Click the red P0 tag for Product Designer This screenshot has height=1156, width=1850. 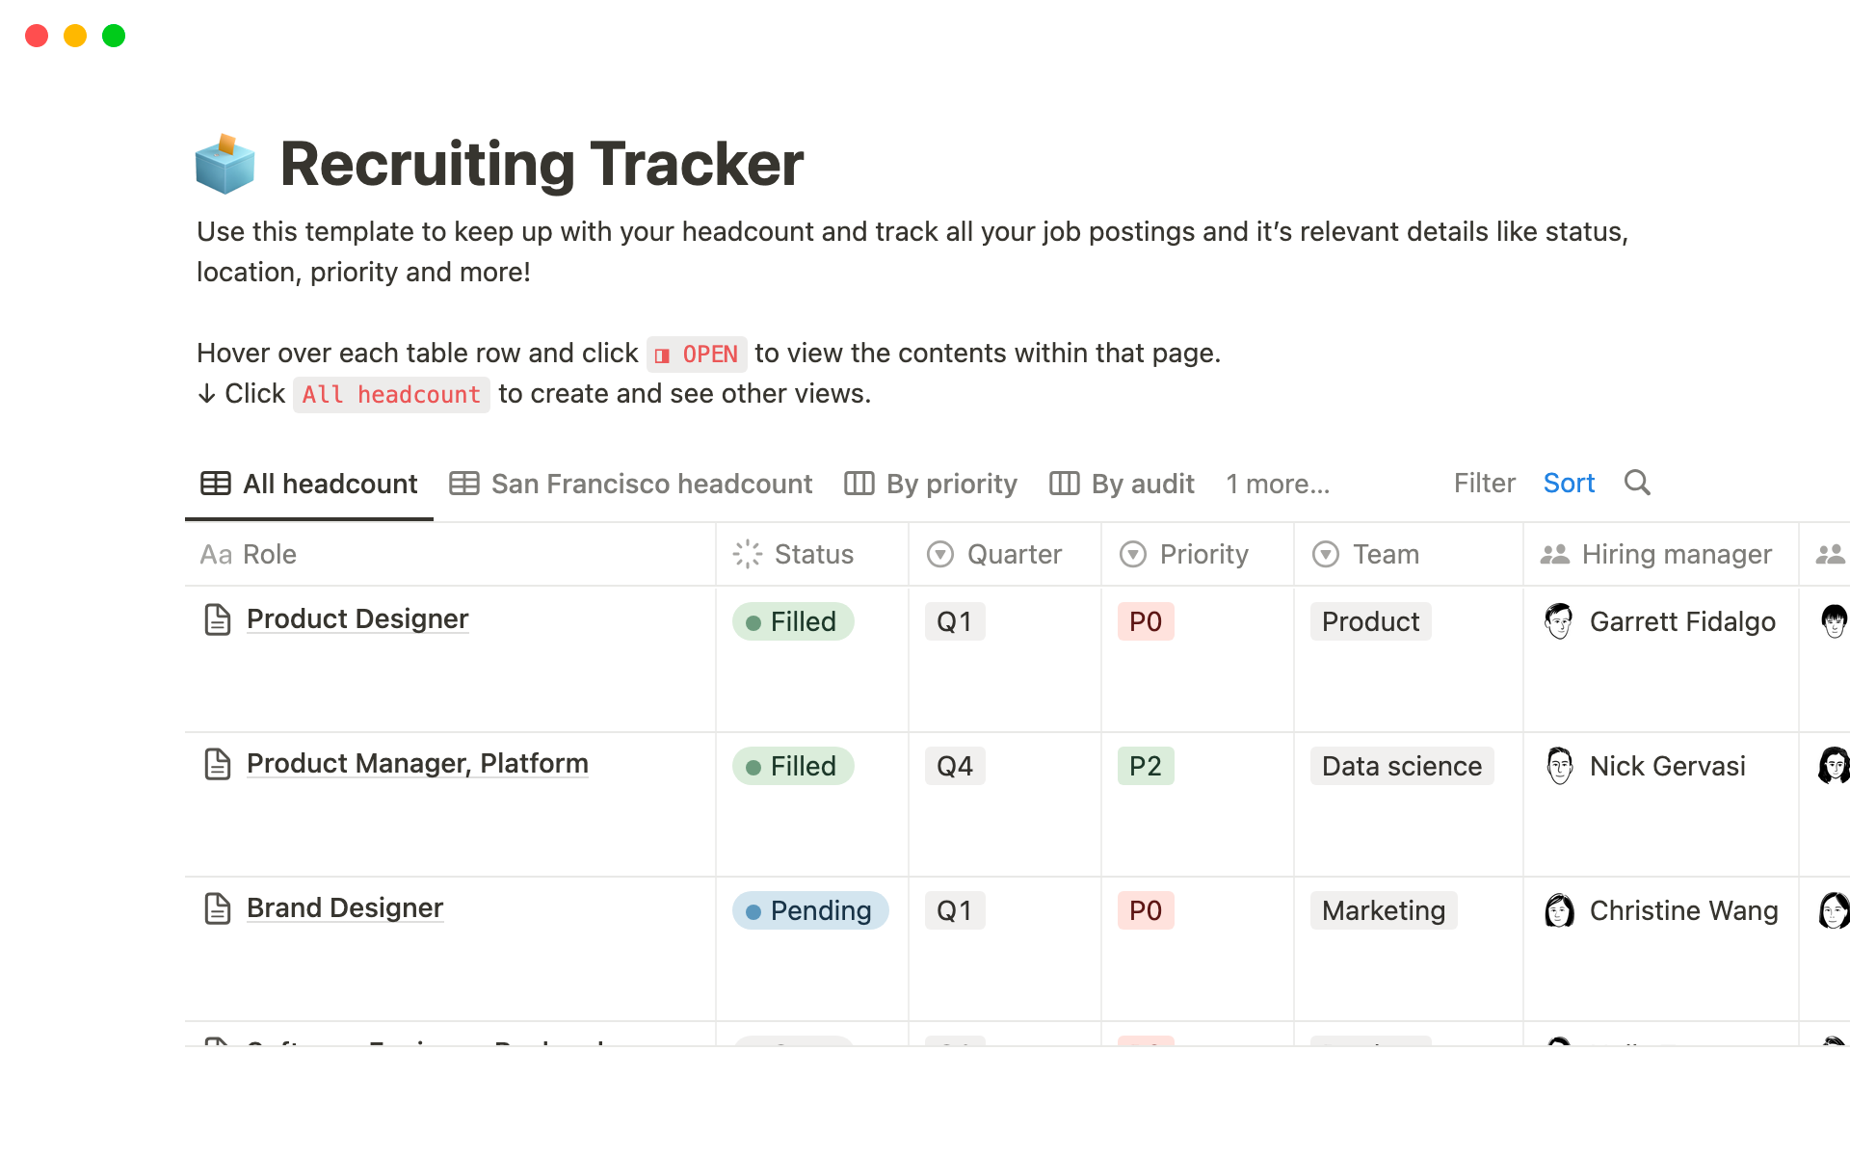pos(1146,621)
